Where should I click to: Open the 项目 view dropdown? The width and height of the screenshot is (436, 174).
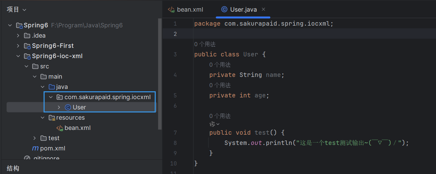[x=16, y=10]
